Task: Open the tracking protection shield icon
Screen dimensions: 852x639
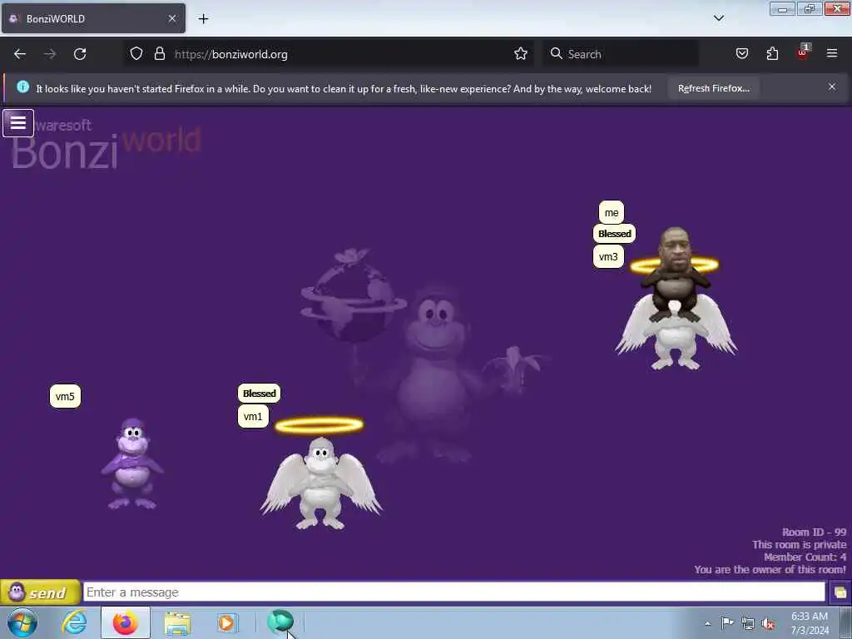Action: 136,54
